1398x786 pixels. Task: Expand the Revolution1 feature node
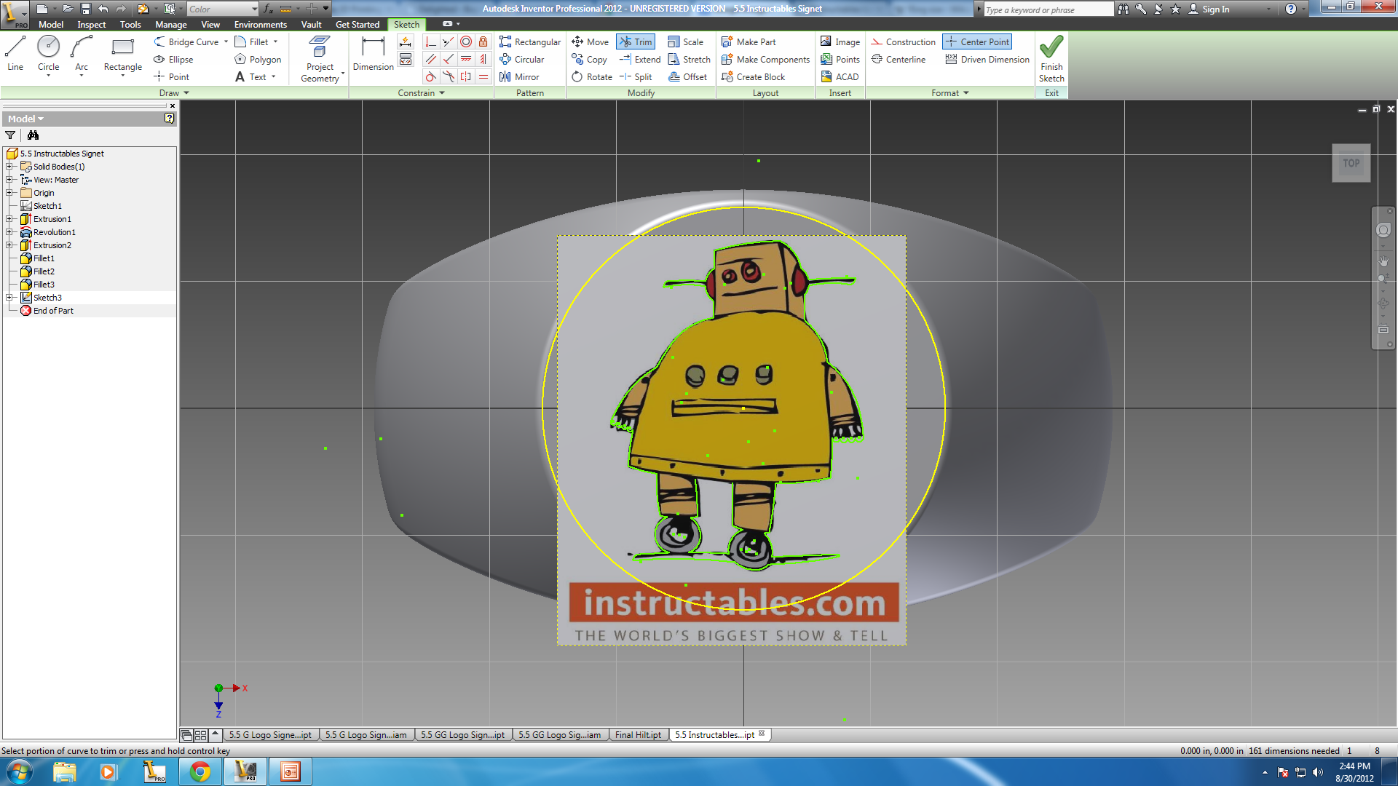[9, 232]
